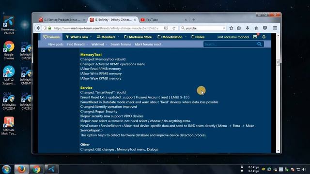Screen dimensions: 310x174
Task: Open the Members menu item
Action: point(106,37)
